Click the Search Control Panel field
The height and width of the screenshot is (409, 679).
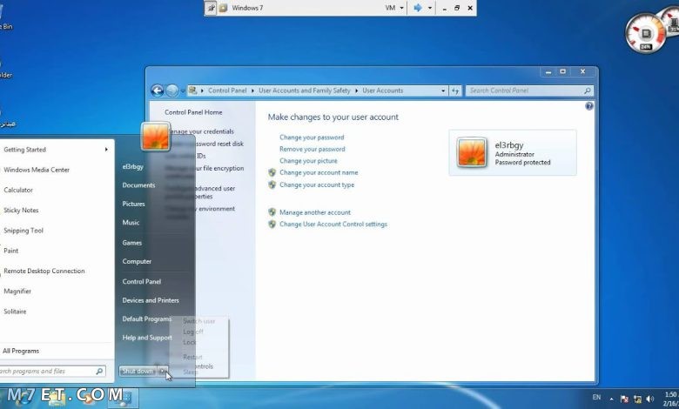pos(529,91)
